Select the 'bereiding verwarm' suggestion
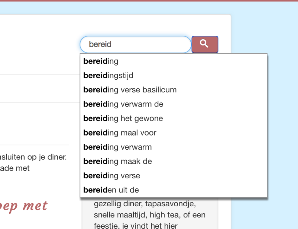298x229 pixels. (x=174, y=147)
